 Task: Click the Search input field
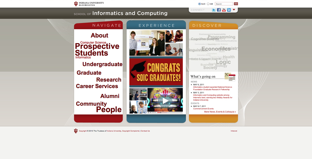(224, 4)
